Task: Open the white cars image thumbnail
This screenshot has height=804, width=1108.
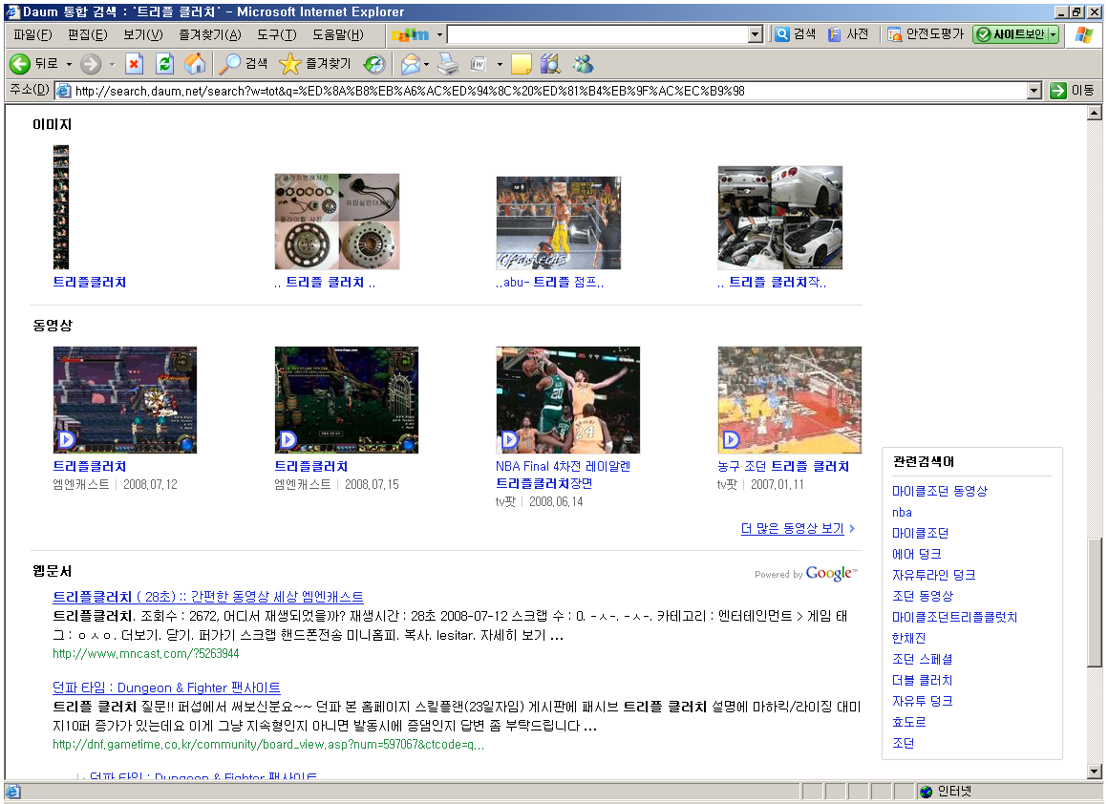Action: pyautogui.click(x=780, y=218)
